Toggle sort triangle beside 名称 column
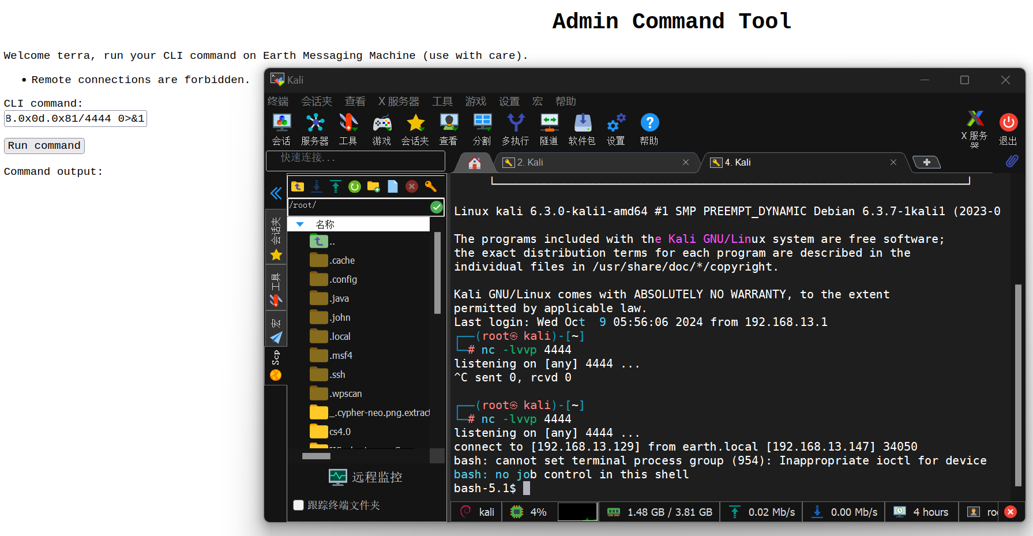 (300, 224)
